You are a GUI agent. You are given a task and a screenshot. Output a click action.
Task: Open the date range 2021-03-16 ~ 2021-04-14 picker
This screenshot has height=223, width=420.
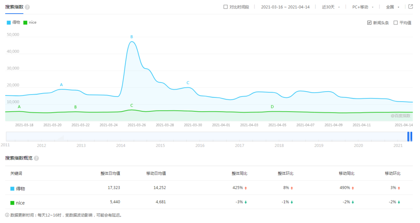coord(285,7)
